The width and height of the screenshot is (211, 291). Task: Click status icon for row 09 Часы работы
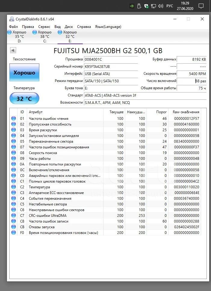click(14, 158)
